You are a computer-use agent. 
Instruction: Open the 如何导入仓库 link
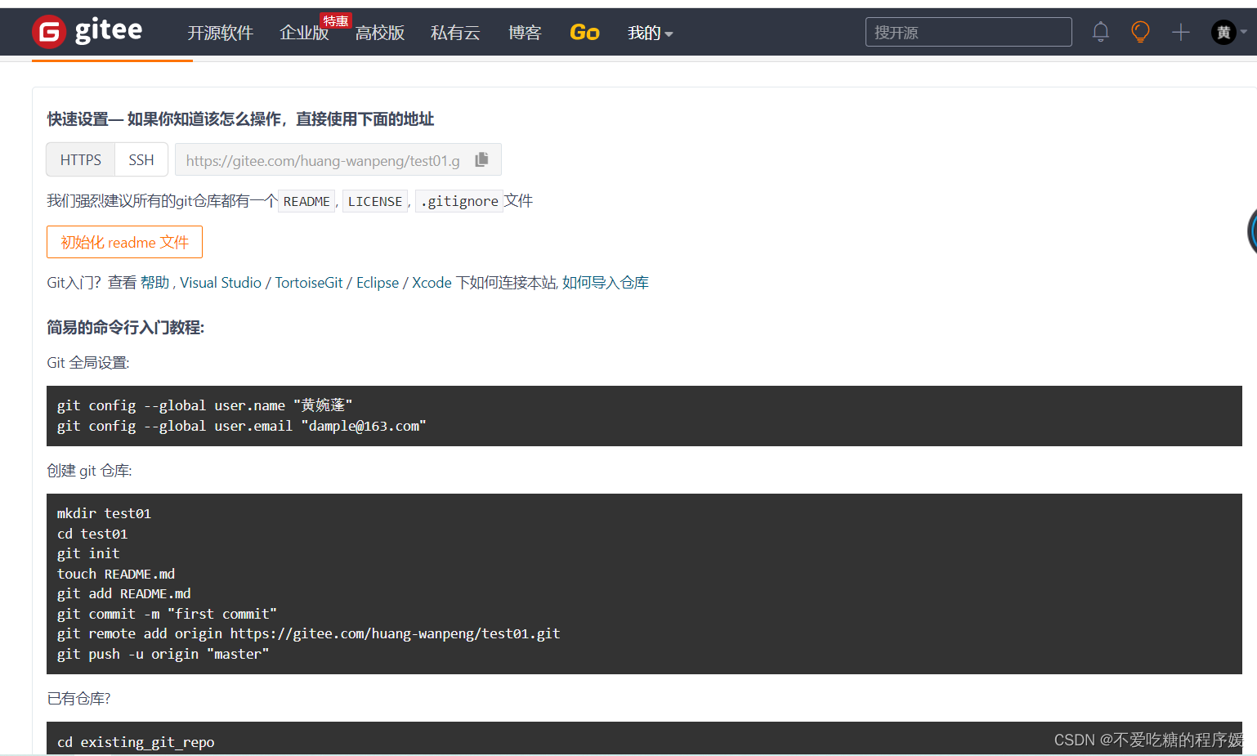606,283
